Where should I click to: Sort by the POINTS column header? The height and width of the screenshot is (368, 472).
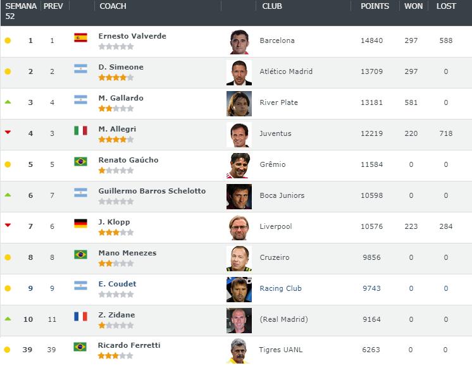coord(375,6)
